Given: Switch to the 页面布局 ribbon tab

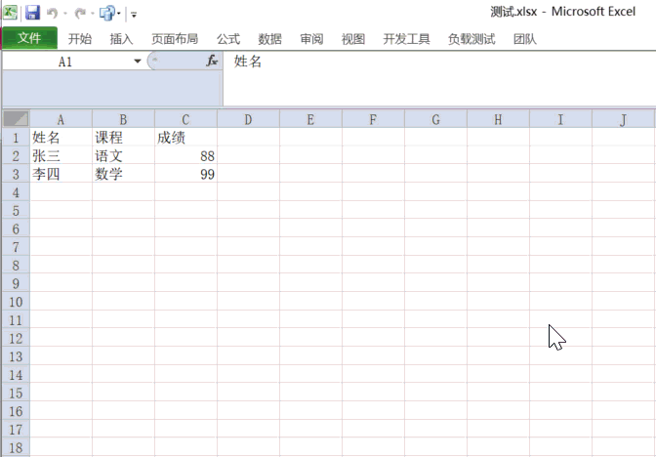Looking at the screenshot, I should click(175, 39).
